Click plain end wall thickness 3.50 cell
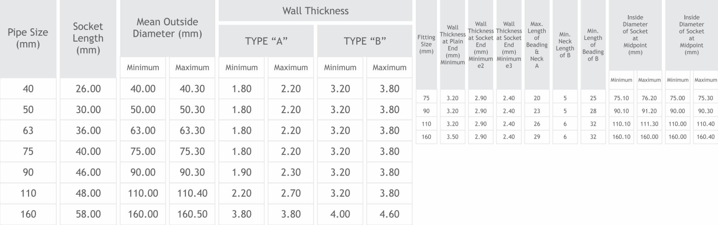 [x=453, y=137]
